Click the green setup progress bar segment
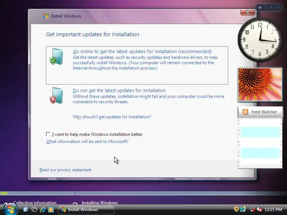 click(4, 193)
